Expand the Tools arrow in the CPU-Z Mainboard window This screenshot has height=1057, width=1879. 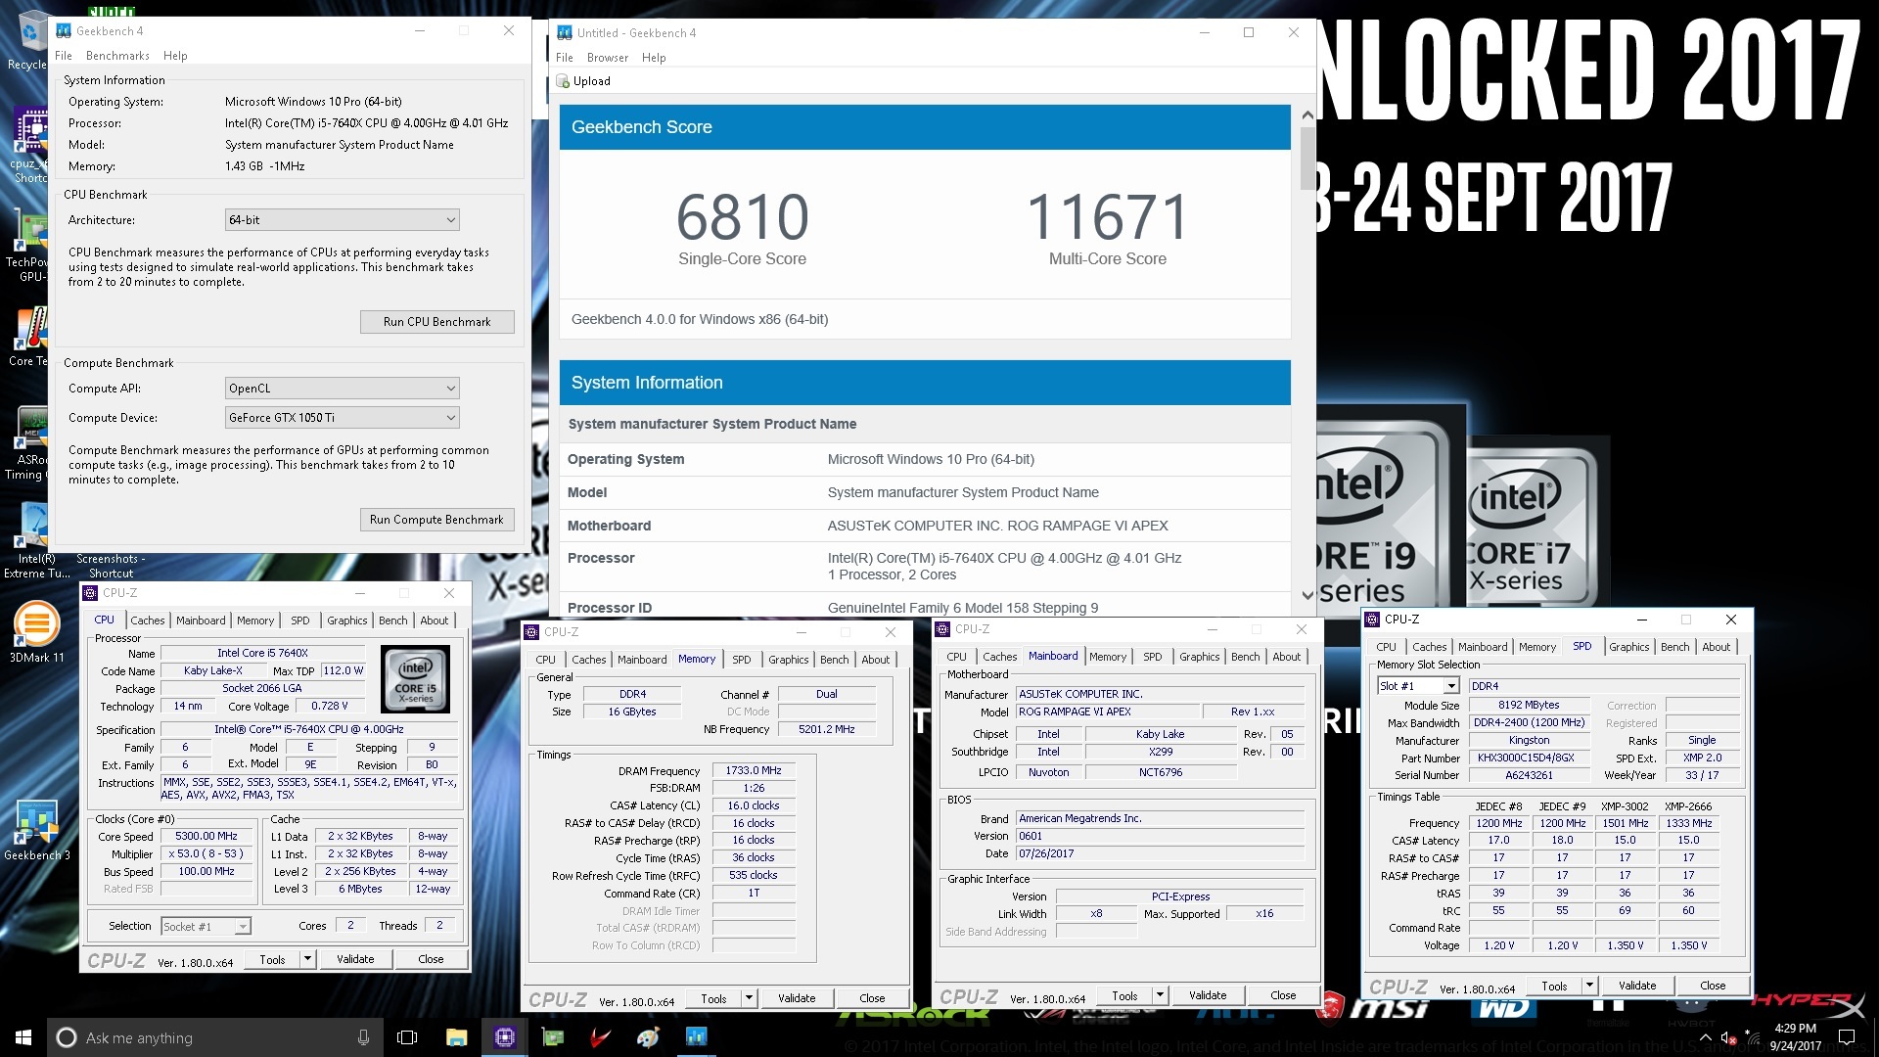click(x=1160, y=995)
